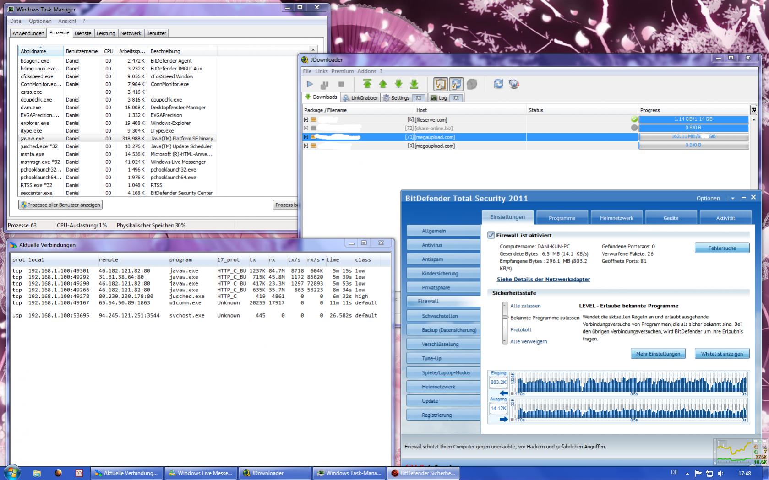Click the volume speaker icon in system tray
Image resolution: width=769 pixels, height=480 pixels.
[x=720, y=474]
